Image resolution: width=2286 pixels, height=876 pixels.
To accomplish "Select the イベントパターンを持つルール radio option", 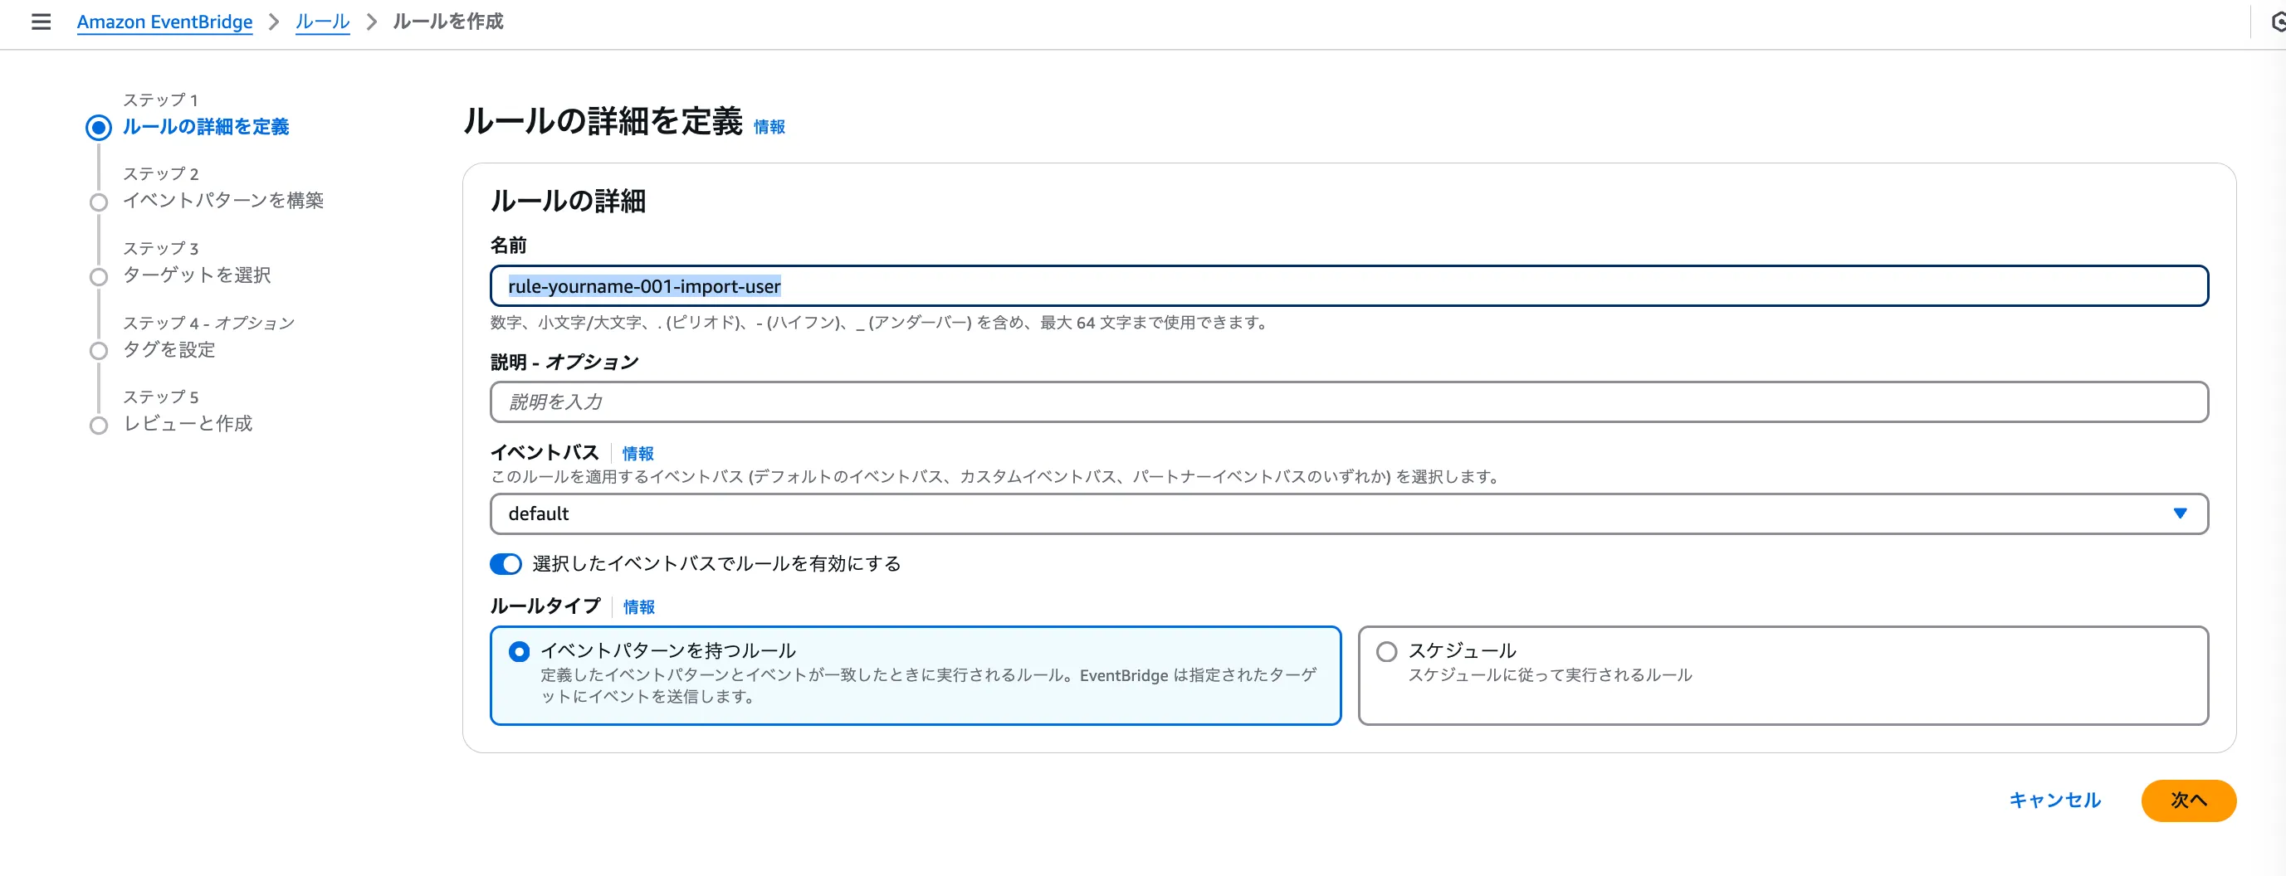I will point(519,652).
